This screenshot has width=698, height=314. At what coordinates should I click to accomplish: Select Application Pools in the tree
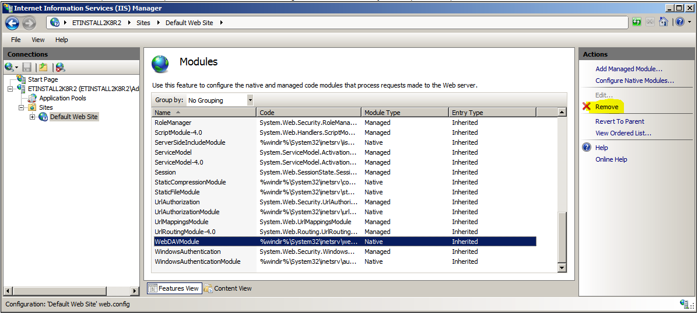click(62, 98)
